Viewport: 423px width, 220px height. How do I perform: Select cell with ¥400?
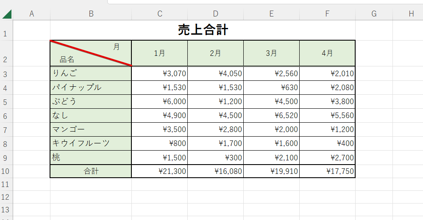[x=327, y=143]
